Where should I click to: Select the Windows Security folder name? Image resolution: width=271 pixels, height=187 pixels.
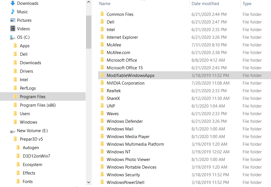[123, 175]
